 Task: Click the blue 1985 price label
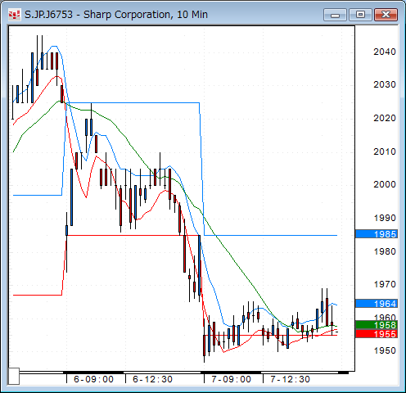[377, 234]
